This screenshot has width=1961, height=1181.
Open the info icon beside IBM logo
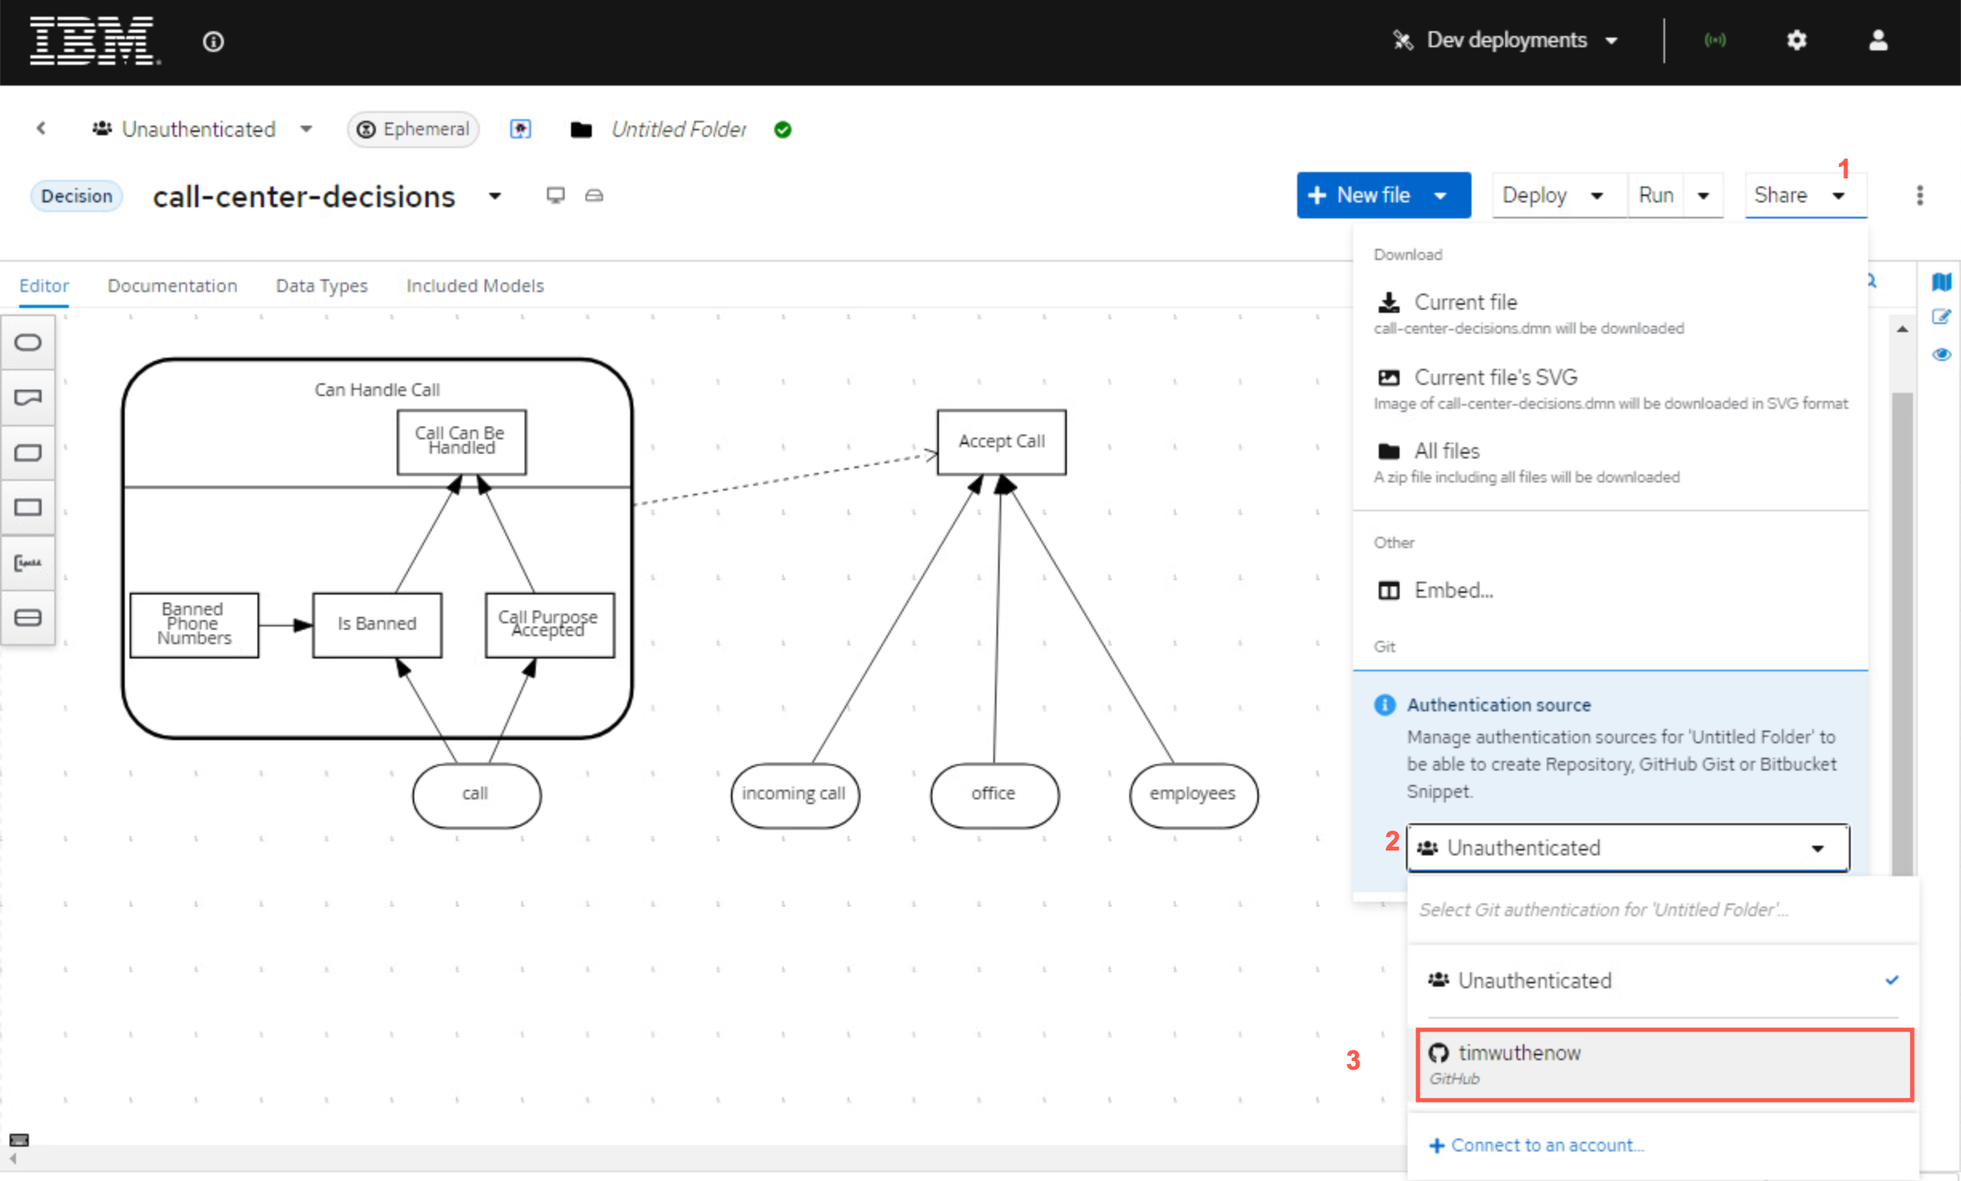pos(214,42)
